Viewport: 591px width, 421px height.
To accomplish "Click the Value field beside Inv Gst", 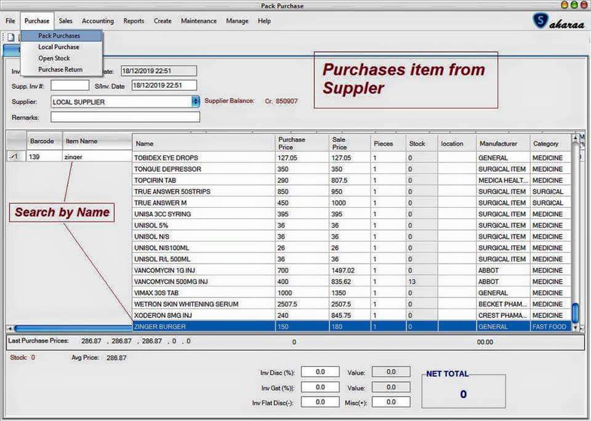I will (391, 387).
